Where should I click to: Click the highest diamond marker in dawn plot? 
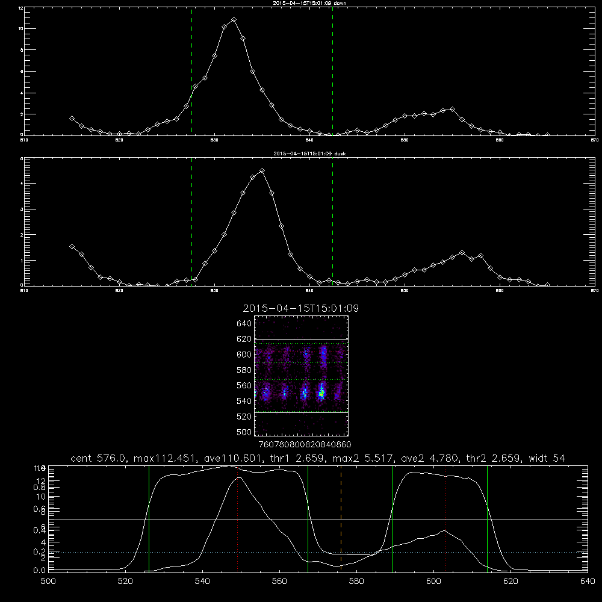click(234, 20)
